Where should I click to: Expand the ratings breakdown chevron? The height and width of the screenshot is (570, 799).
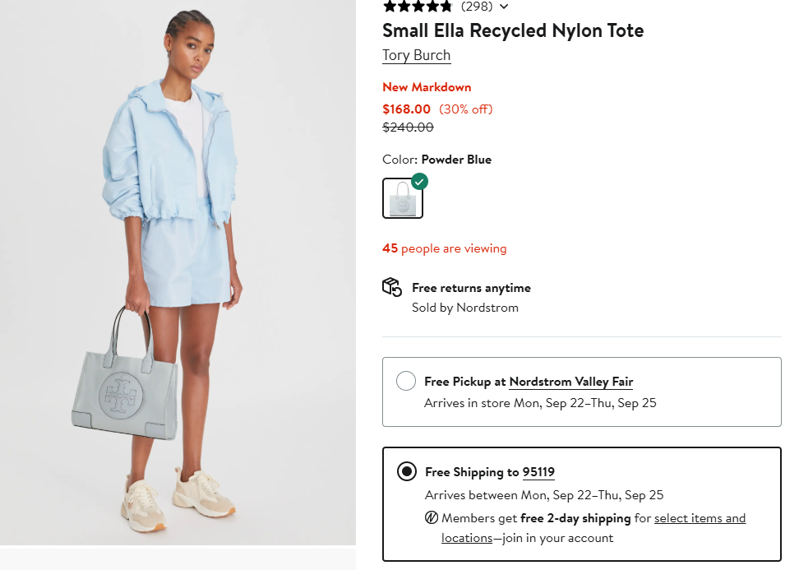[504, 7]
